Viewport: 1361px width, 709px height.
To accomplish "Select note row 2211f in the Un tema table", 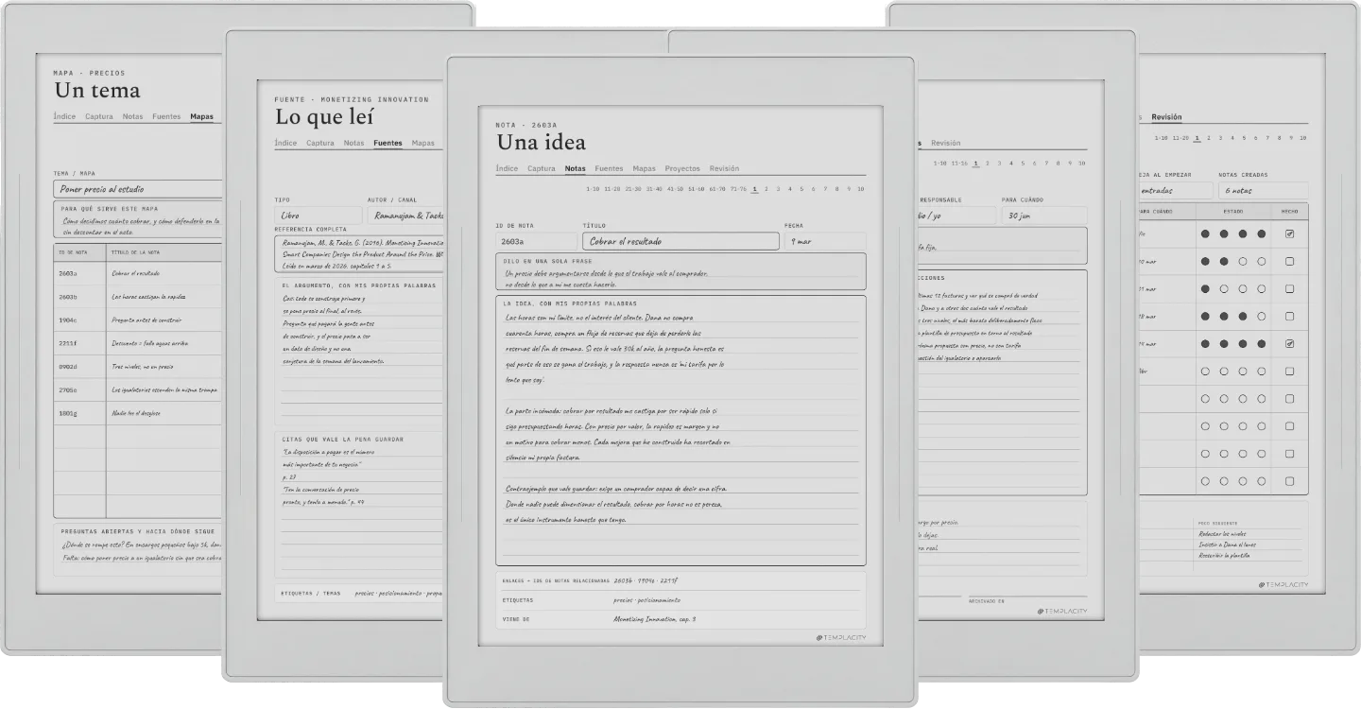I will 138,343.
